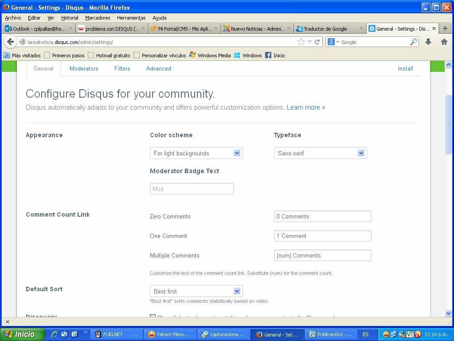Open Windows Media bookmark

coord(210,55)
